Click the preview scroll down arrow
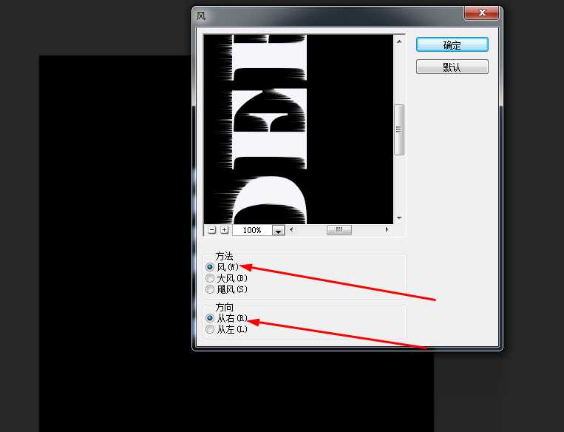564x432 pixels. 399,218
